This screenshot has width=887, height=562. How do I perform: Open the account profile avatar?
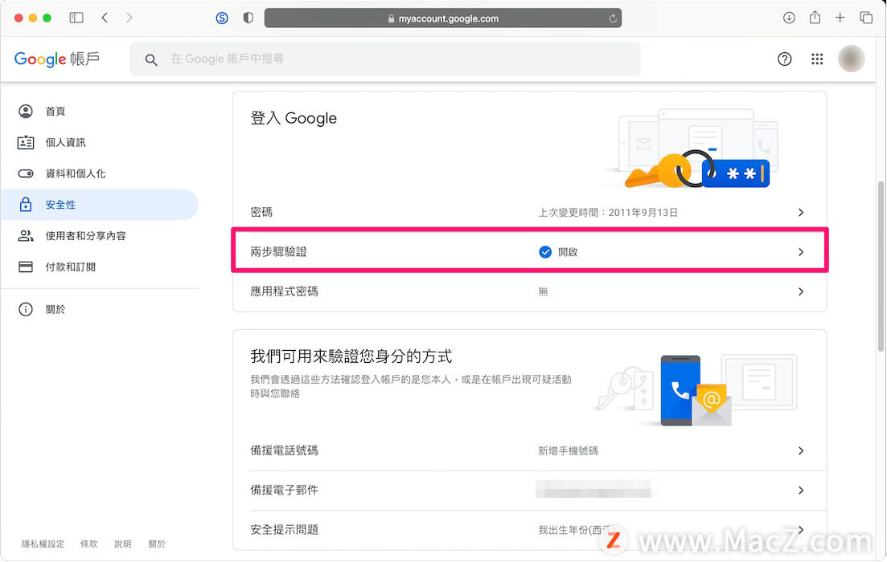(851, 59)
